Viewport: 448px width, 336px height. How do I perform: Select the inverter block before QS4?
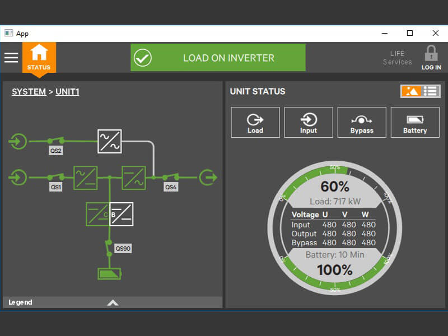(134, 178)
